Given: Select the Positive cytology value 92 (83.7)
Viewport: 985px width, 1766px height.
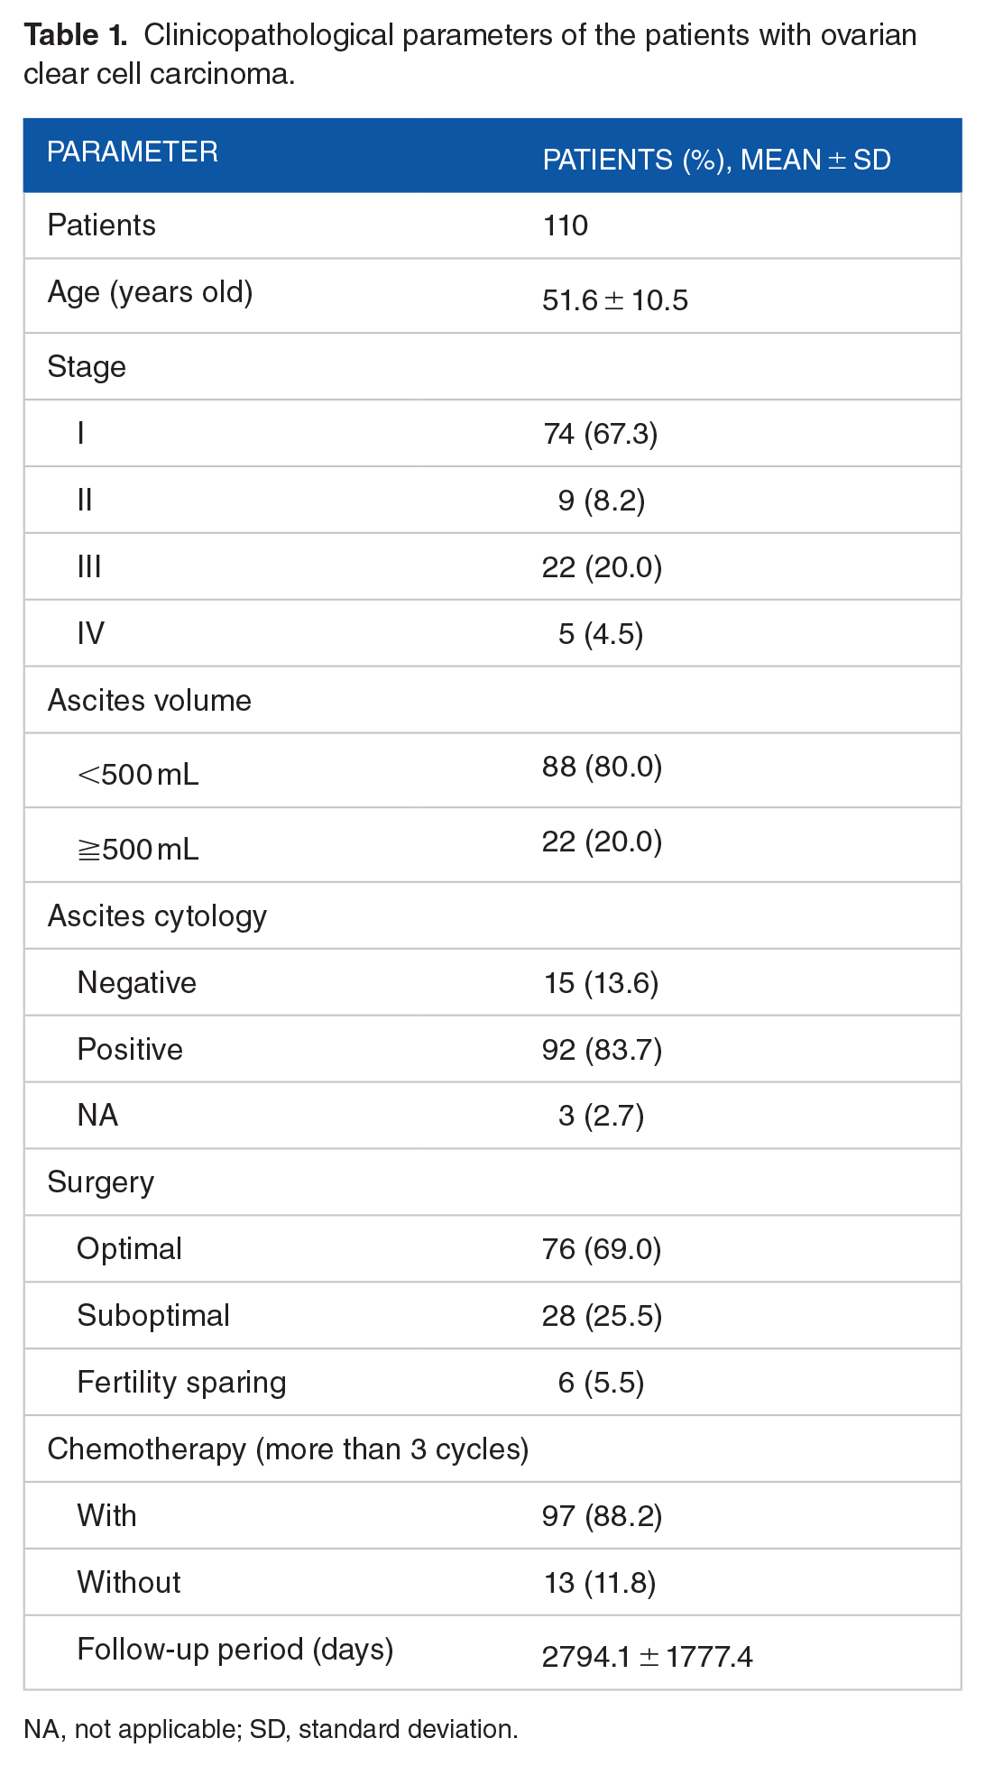Looking at the screenshot, I should pyautogui.click(x=602, y=1050).
